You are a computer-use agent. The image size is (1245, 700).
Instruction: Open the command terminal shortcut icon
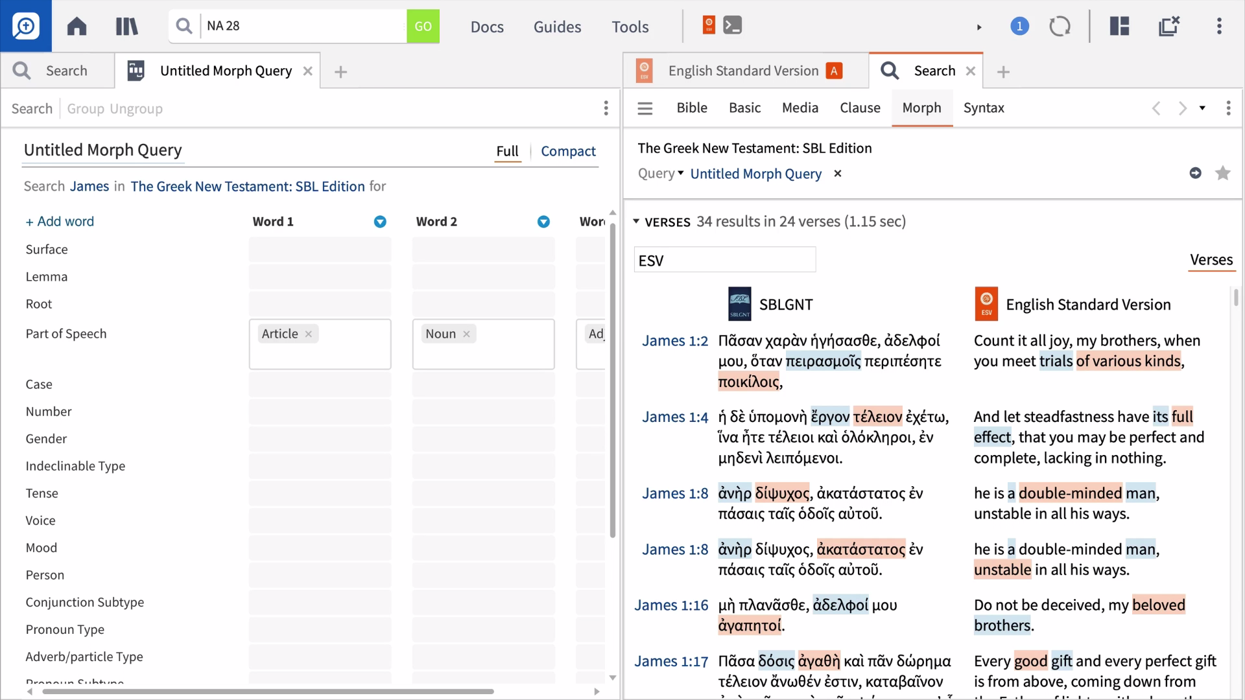pyautogui.click(x=733, y=25)
